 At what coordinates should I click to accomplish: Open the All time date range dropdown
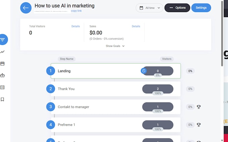[150, 8]
